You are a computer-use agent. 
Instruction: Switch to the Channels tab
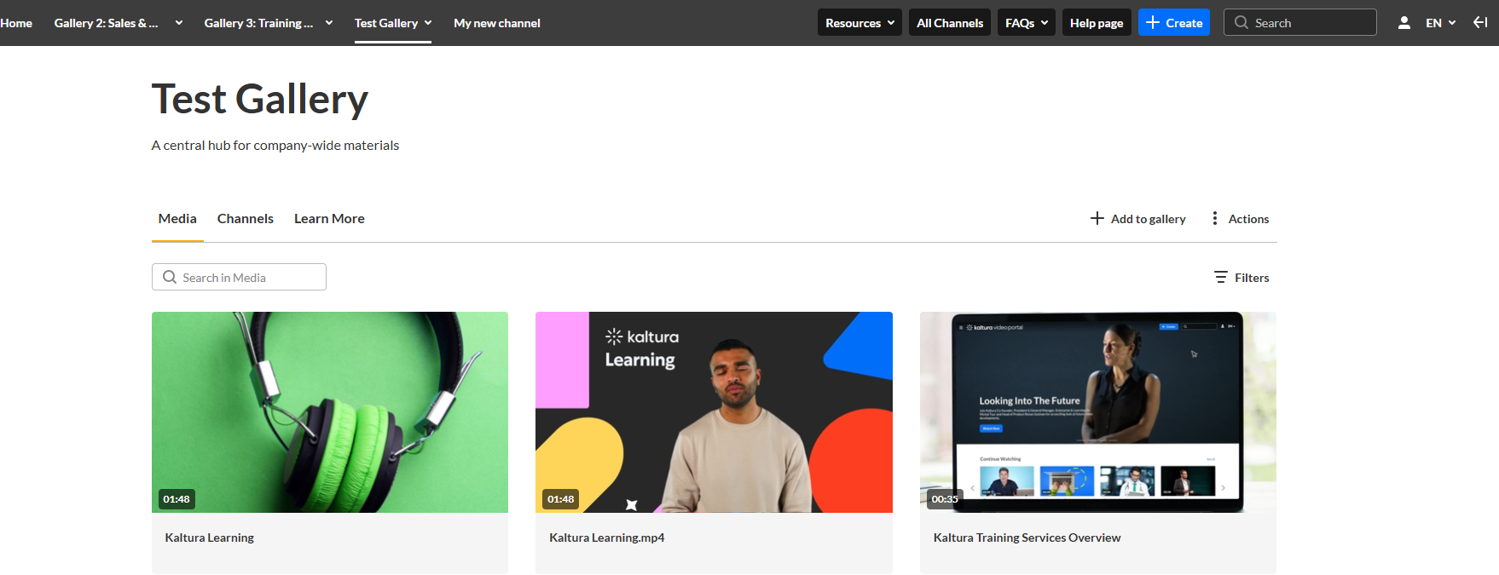246,219
